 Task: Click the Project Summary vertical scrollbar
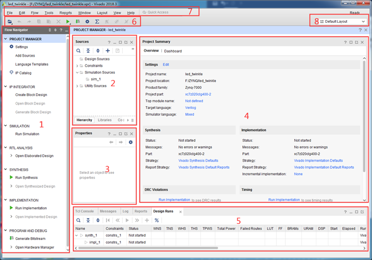coord(364,116)
